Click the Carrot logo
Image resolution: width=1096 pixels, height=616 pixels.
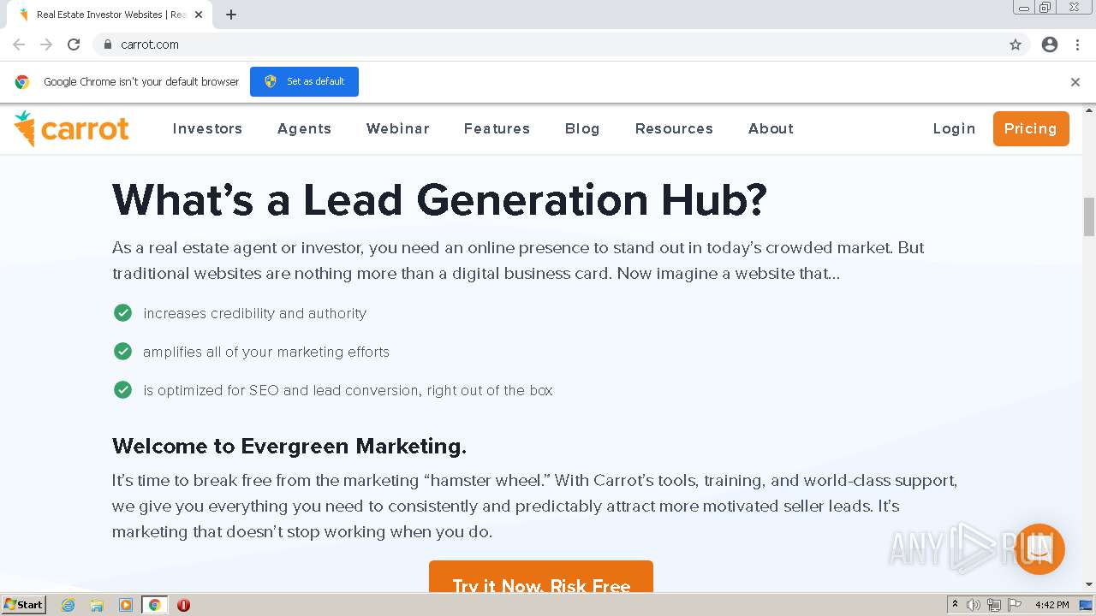(72, 128)
